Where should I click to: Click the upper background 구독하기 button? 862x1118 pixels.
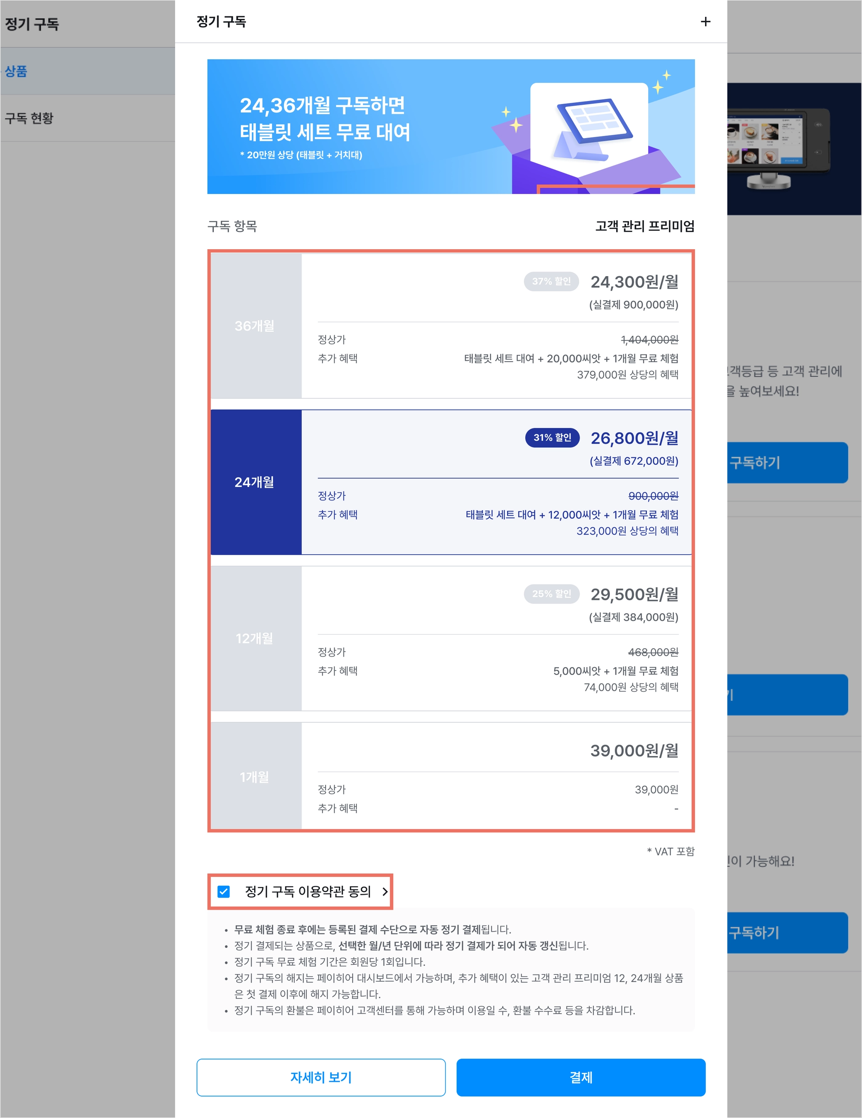(x=787, y=462)
